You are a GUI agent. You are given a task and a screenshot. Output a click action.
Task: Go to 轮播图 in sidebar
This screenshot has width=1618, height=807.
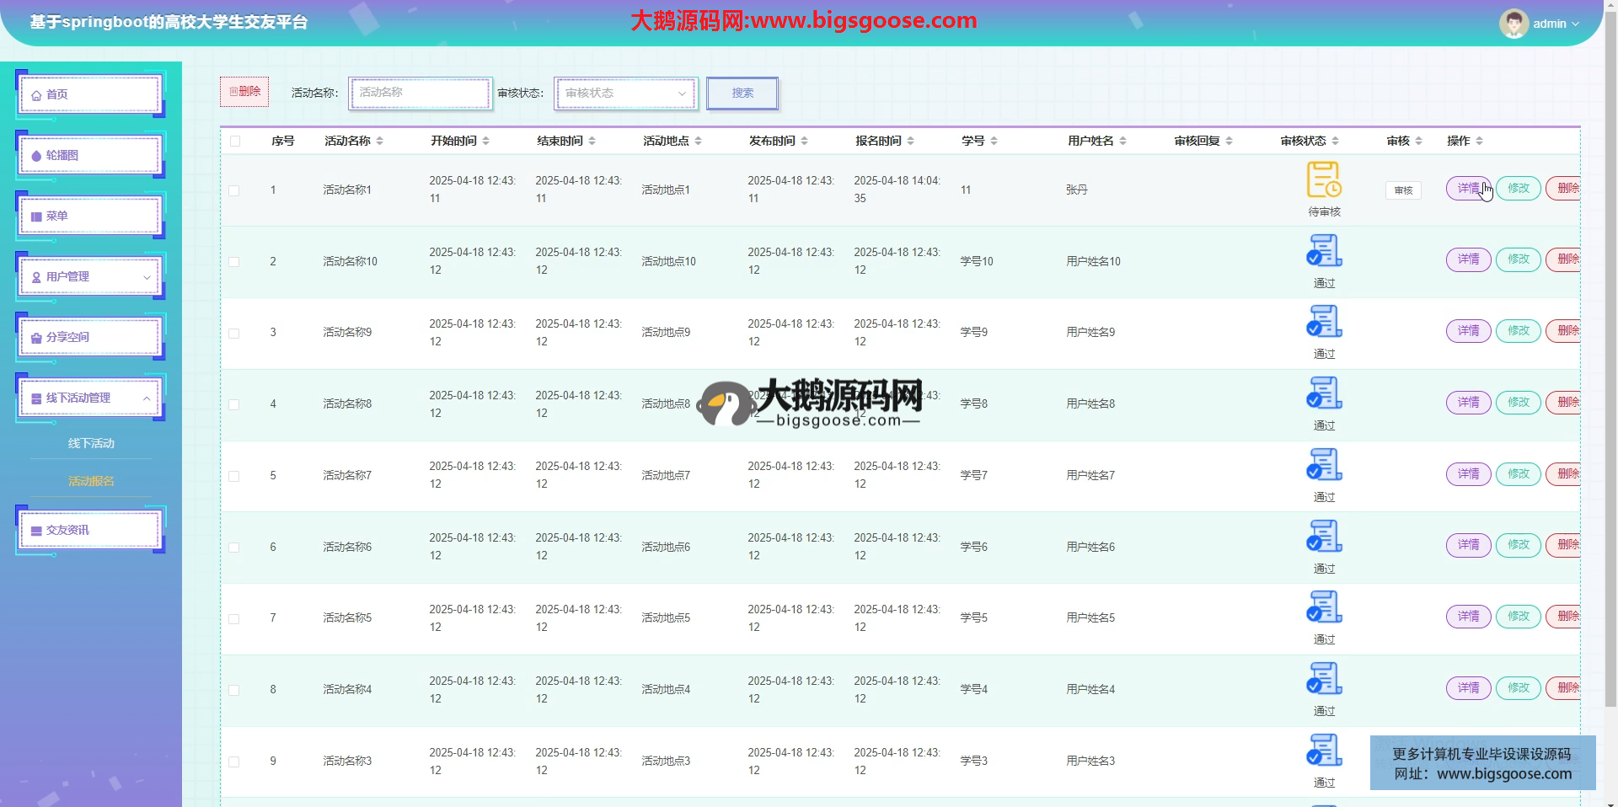click(x=90, y=155)
